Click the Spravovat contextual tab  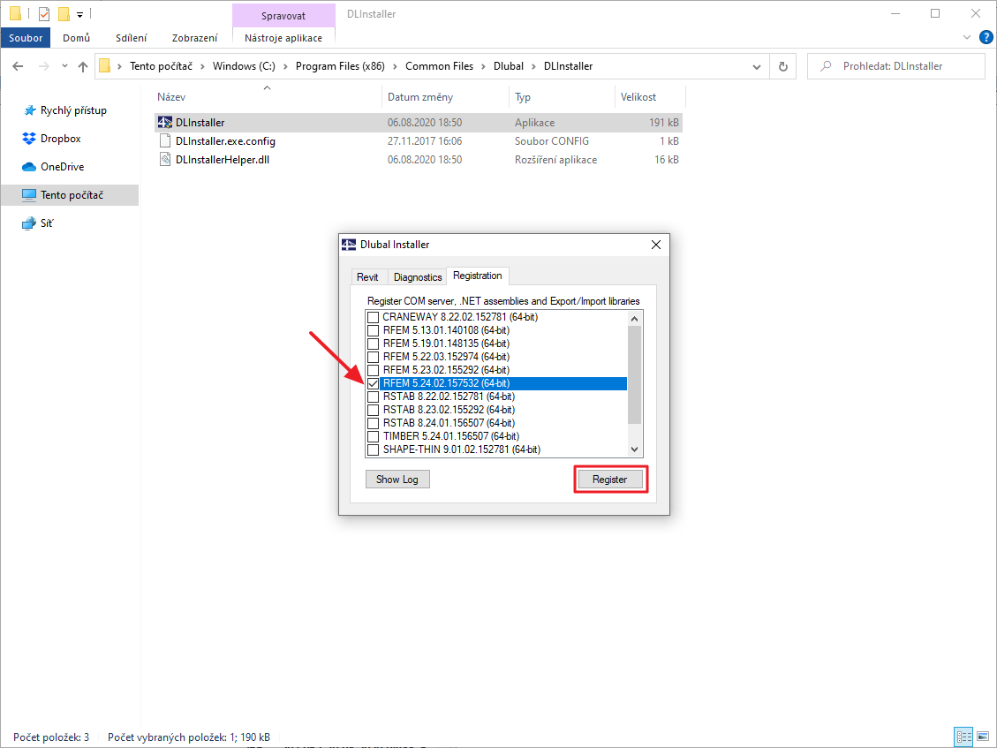283,15
